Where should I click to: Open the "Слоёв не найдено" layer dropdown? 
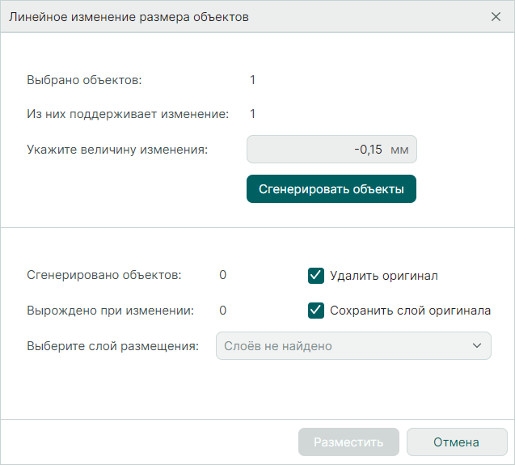point(352,346)
